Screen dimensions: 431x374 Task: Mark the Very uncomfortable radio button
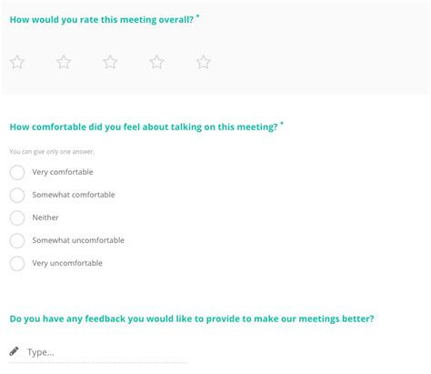(17, 263)
